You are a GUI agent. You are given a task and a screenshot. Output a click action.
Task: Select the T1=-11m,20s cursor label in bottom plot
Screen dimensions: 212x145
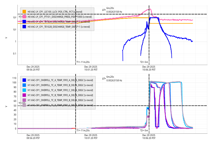(83, 130)
